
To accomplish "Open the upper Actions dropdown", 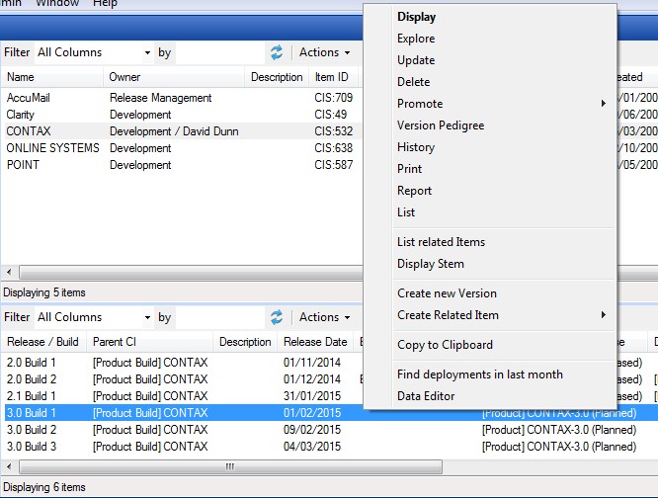I will pyautogui.click(x=324, y=52).
